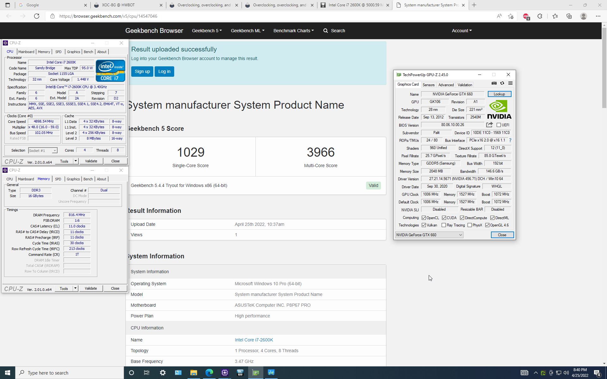Click Validate in the upper CPU-Z window
Screen dimensions: 607x379
[91, 161]
